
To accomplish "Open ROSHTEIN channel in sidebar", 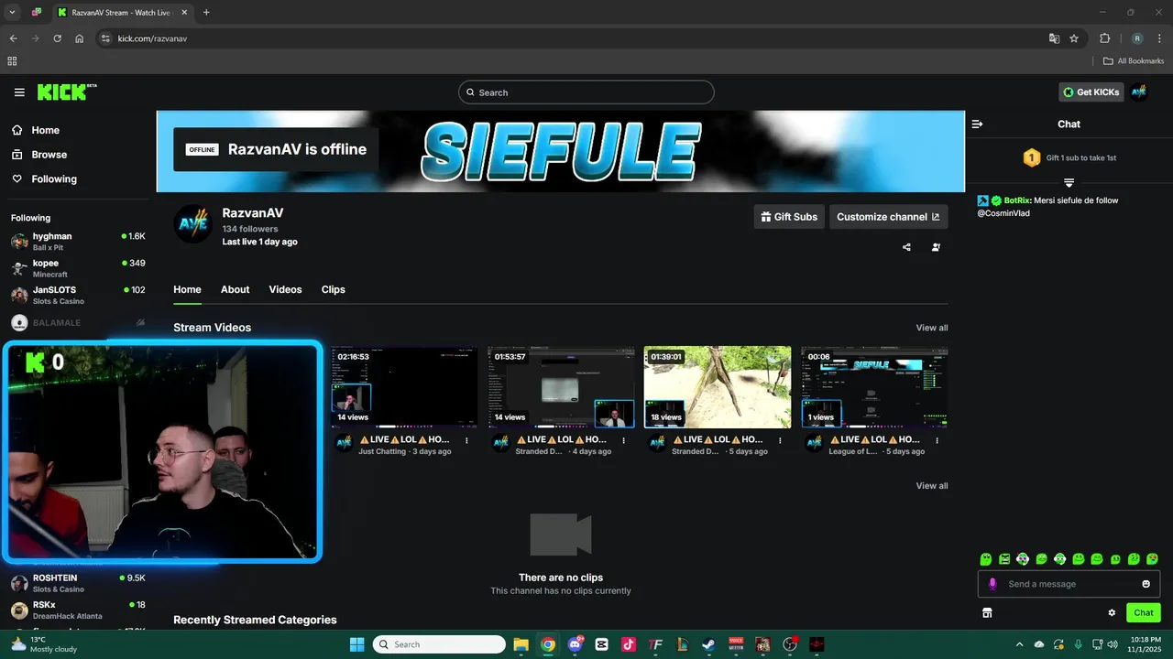I will coord(78,583).
